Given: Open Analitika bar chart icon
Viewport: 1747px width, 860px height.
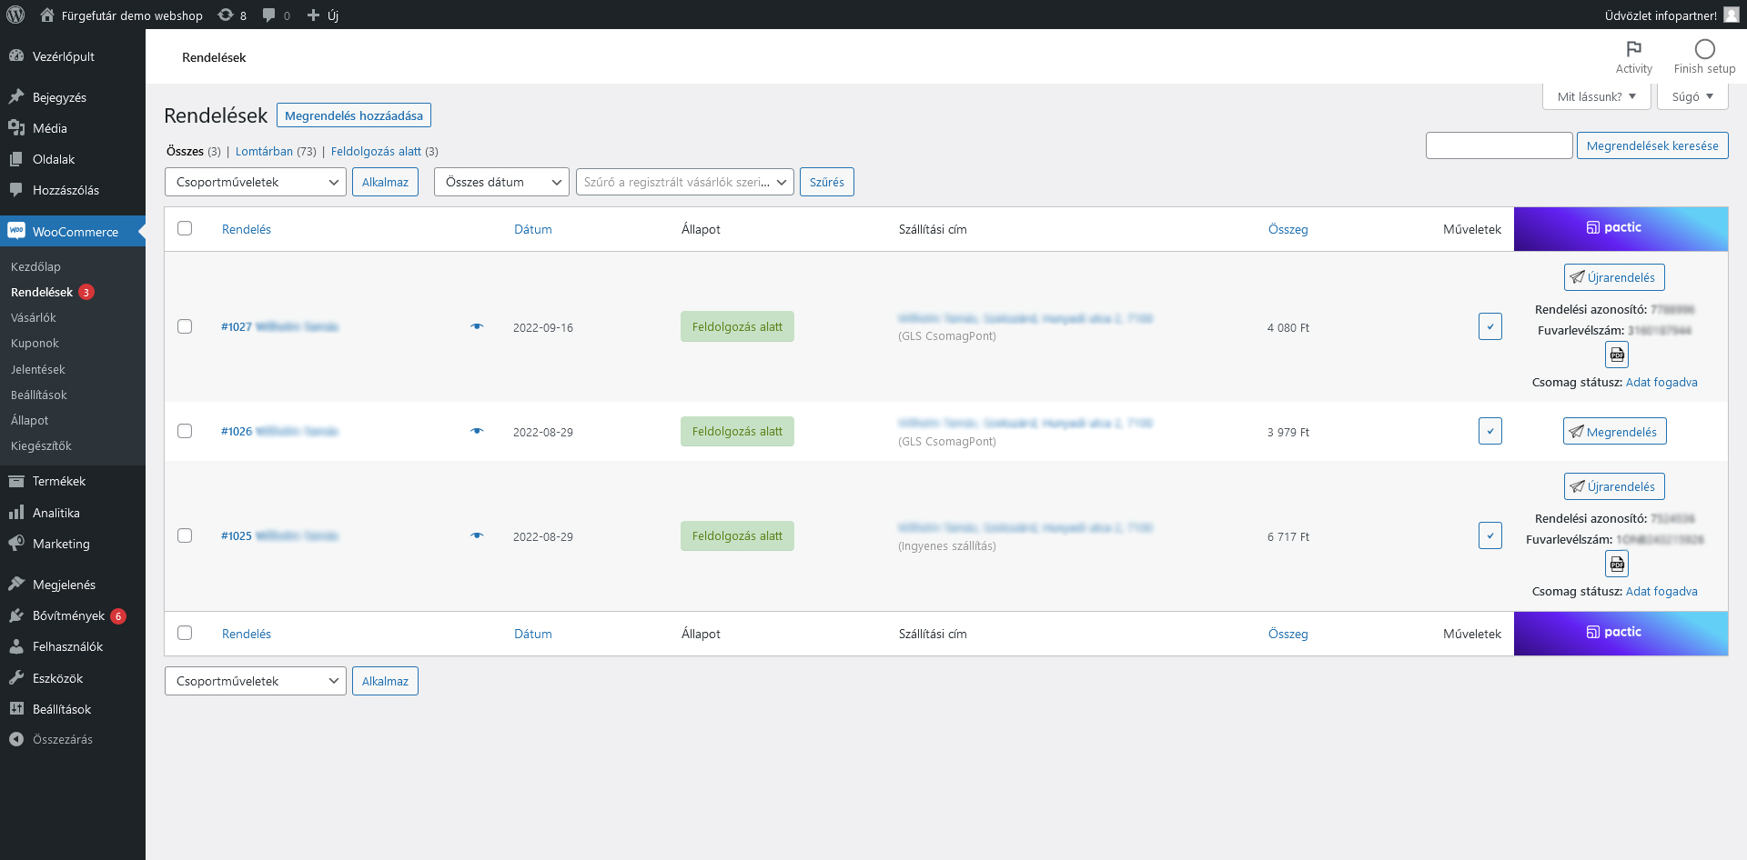Looking at the screenshot, I should coord(16,513).
